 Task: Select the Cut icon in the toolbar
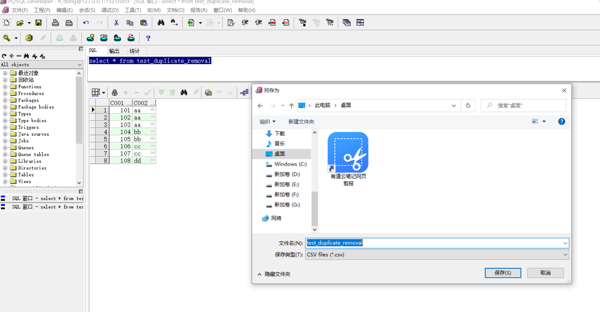click(116, 22)
